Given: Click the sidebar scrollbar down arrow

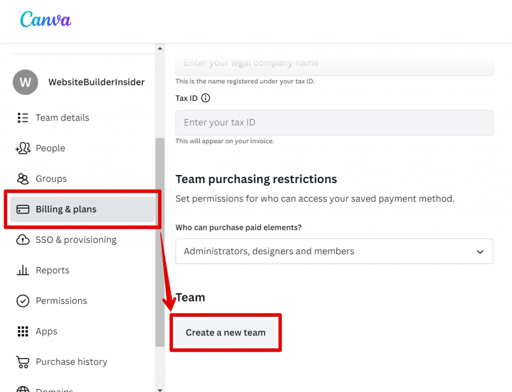Looking at the screenshot, I should pyautogui.click(x=160, y=389).
